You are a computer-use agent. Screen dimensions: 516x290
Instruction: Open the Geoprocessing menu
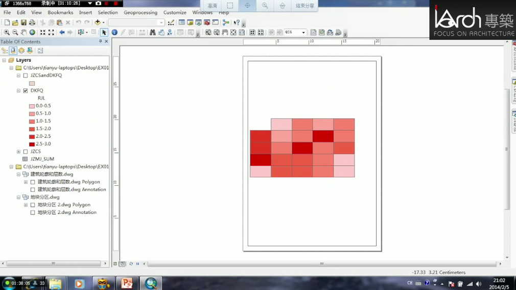point(140,12)
